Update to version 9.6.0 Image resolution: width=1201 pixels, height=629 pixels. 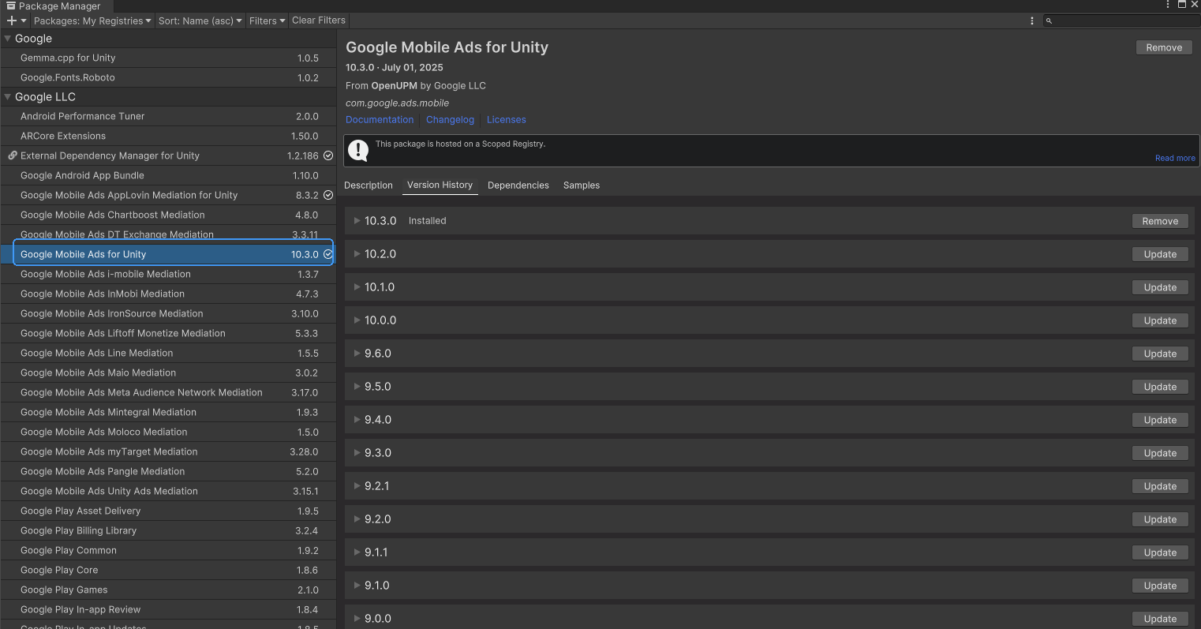pos(1160,354)
